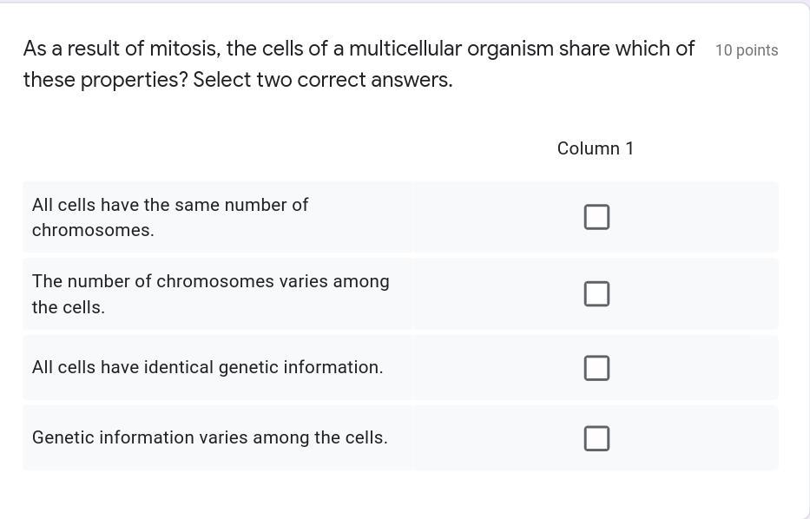The height and width of the screenshot is (519, 810).
Task: Enable the genetic information varies checkbox
Action: click(x=596, y=438)
